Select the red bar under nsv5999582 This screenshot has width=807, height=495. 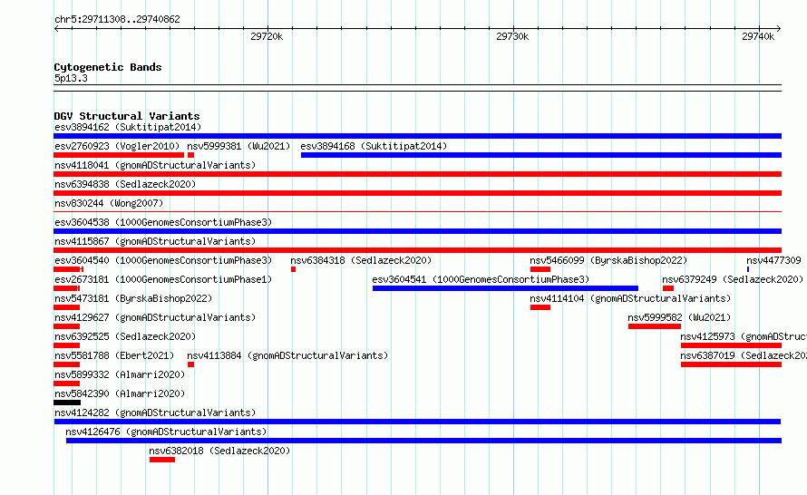coord(655,326)
